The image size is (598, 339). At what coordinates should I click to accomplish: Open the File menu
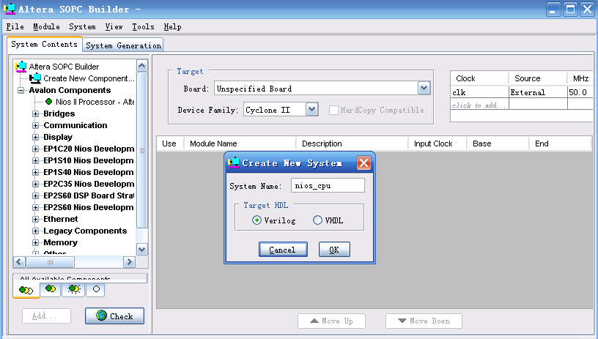(x=15, y=26)
